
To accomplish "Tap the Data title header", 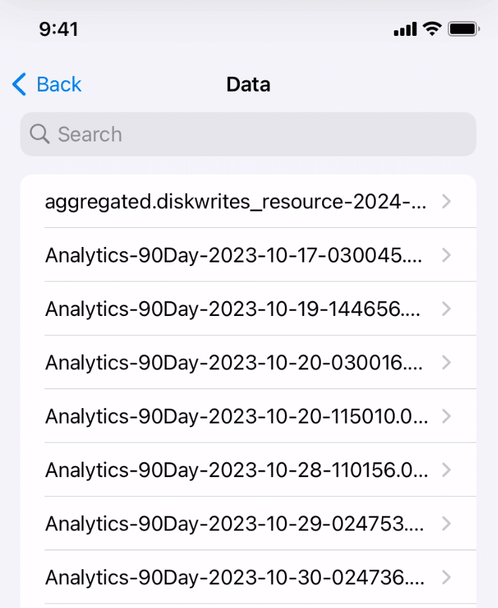I will [x=248, y=84].
